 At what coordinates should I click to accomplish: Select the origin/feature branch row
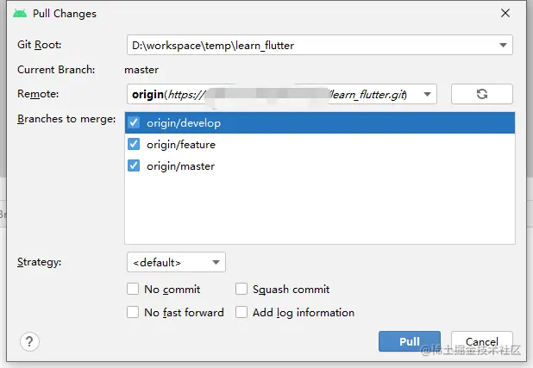181,145
